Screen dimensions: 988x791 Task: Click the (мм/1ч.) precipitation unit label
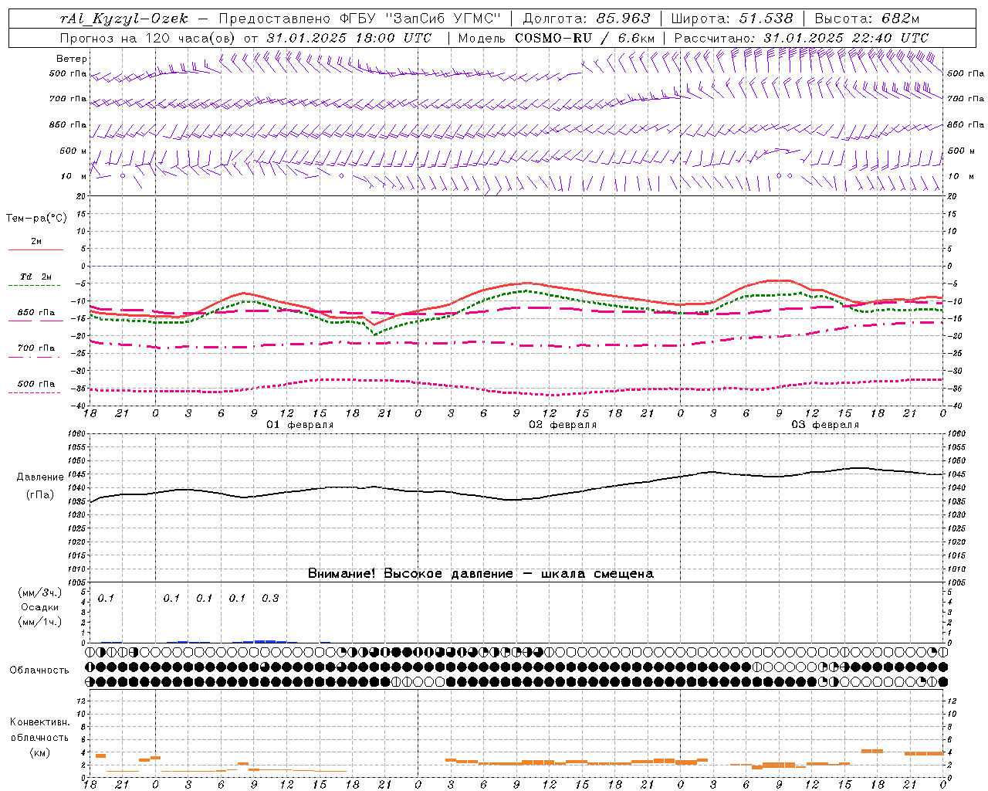(x=39, y=622)
